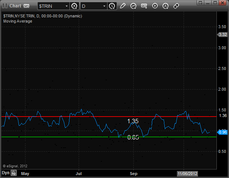The image size is (229, 178).
Task: Expand the D interval dropdown
Action: click(x=104, y=6)
